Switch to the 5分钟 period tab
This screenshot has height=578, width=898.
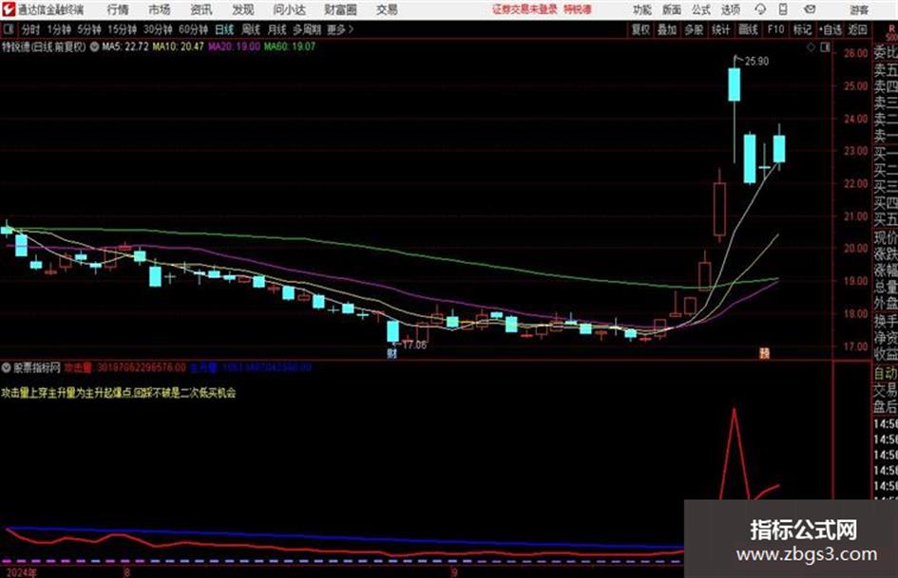click(88, 29)
